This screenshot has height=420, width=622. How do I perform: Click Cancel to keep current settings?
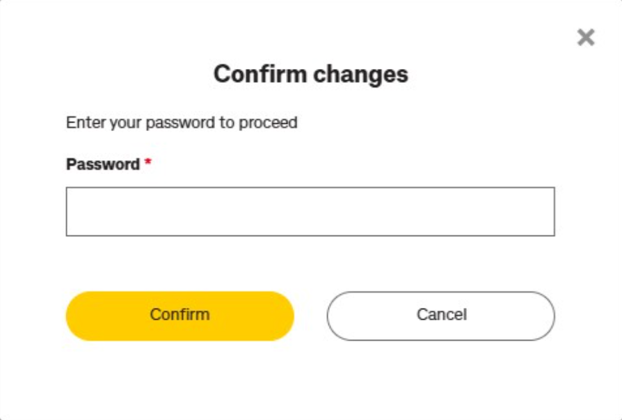(440, 315)
